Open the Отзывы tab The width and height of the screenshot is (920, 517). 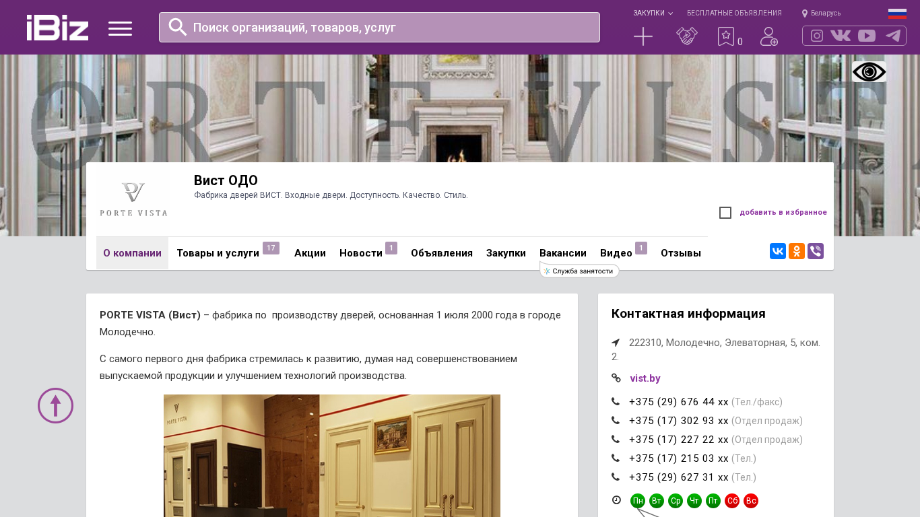(x=681, y=253)
